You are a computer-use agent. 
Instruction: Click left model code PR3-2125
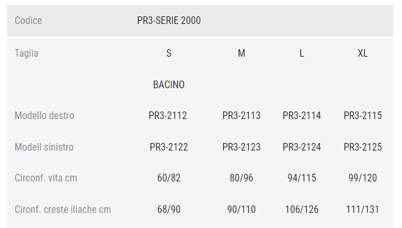tap(362, 147)
